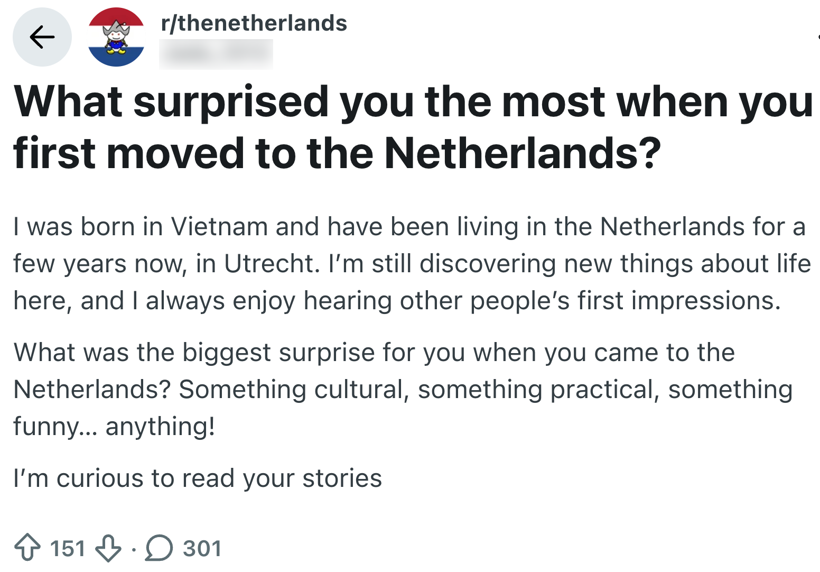Go back using the left arrow button
820x572 pixels.
coord(42,37)
